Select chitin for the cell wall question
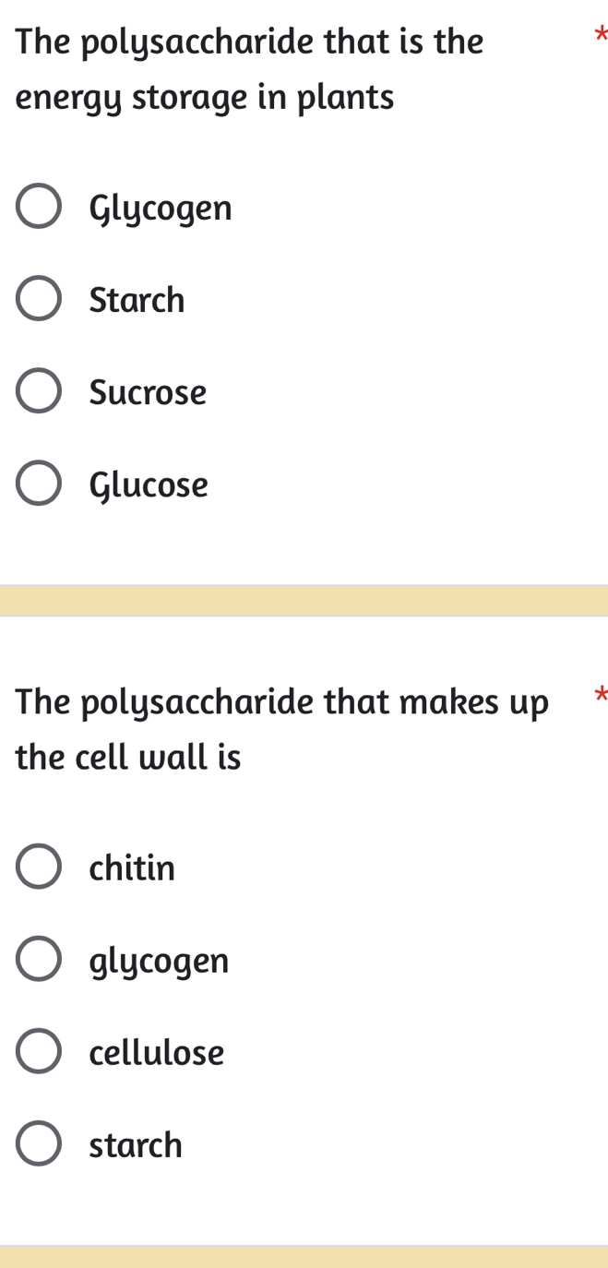This screenshot has width=608, height=1268. (39, 865)
